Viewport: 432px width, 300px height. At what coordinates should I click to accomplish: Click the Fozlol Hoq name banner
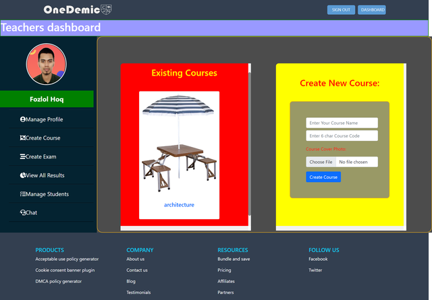47,99
